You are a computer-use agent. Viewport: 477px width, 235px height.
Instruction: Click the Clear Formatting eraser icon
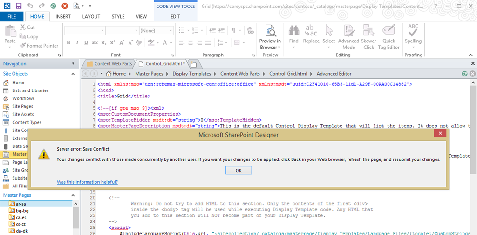tap(140, 42)
